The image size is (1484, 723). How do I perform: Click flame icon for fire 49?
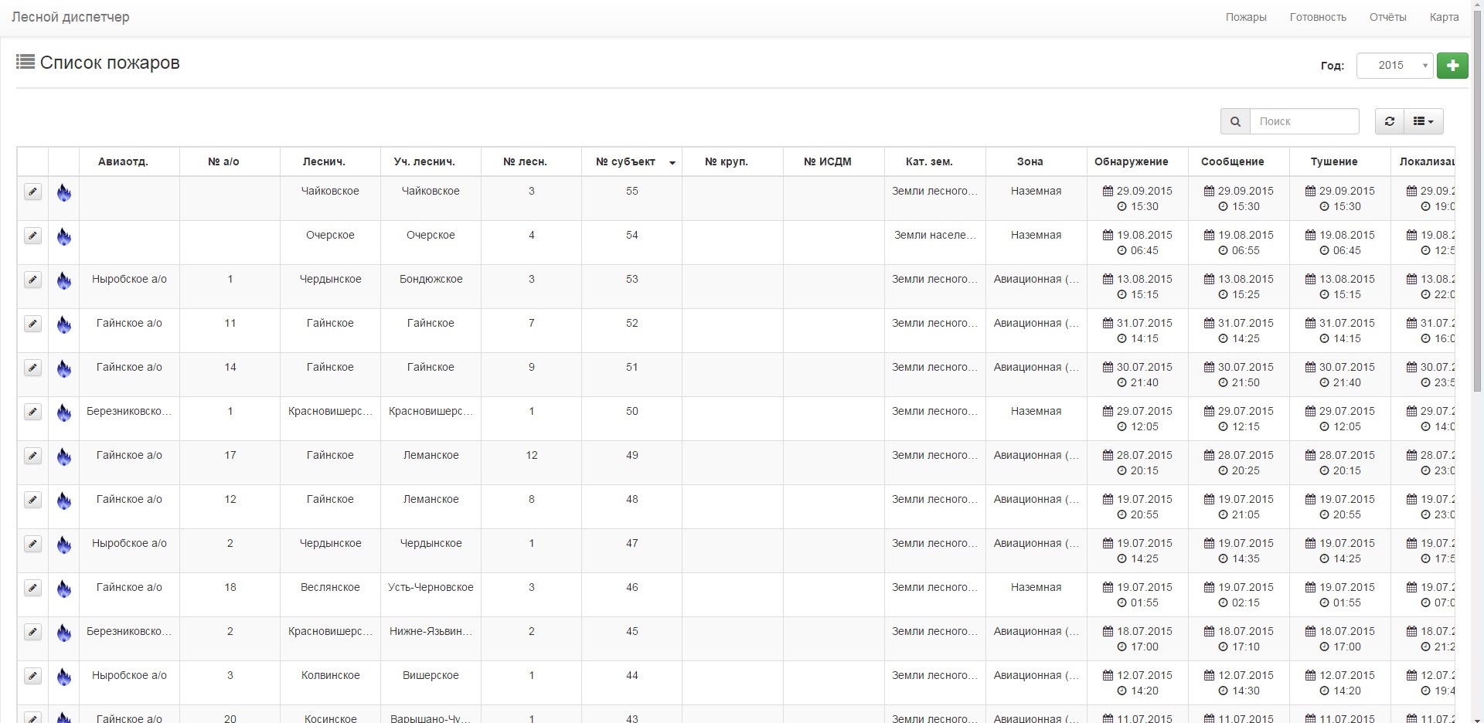64,457
